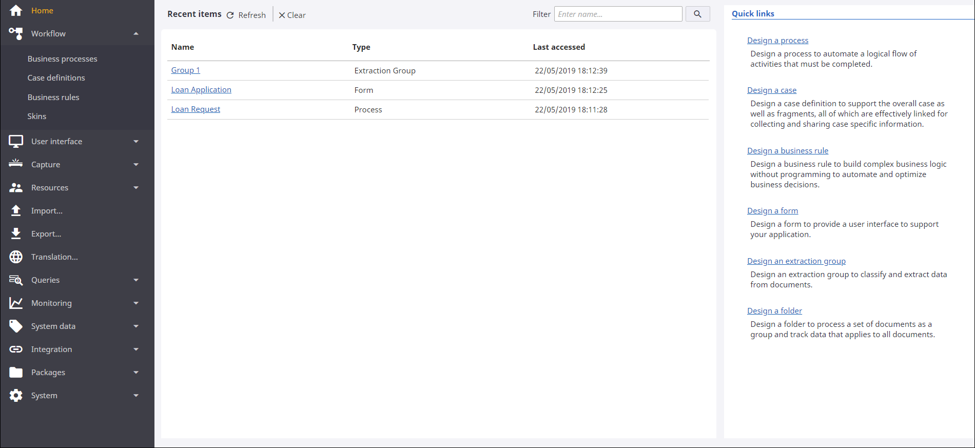This screenshot has height=448, width=975.
Task: Expand the Capture section arrow
Action: pos(136,165)
